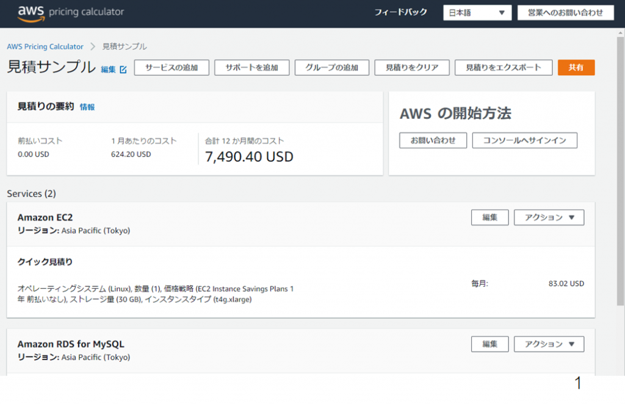Click the vertical scrollbar on the right

[620, 122]
